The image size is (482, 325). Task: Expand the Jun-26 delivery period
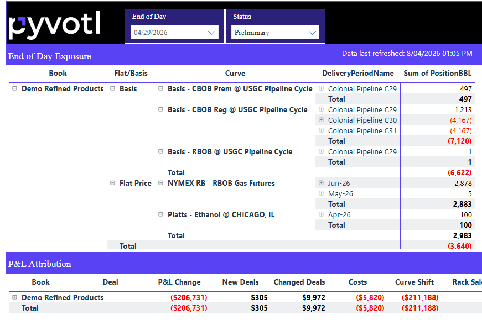321,183
